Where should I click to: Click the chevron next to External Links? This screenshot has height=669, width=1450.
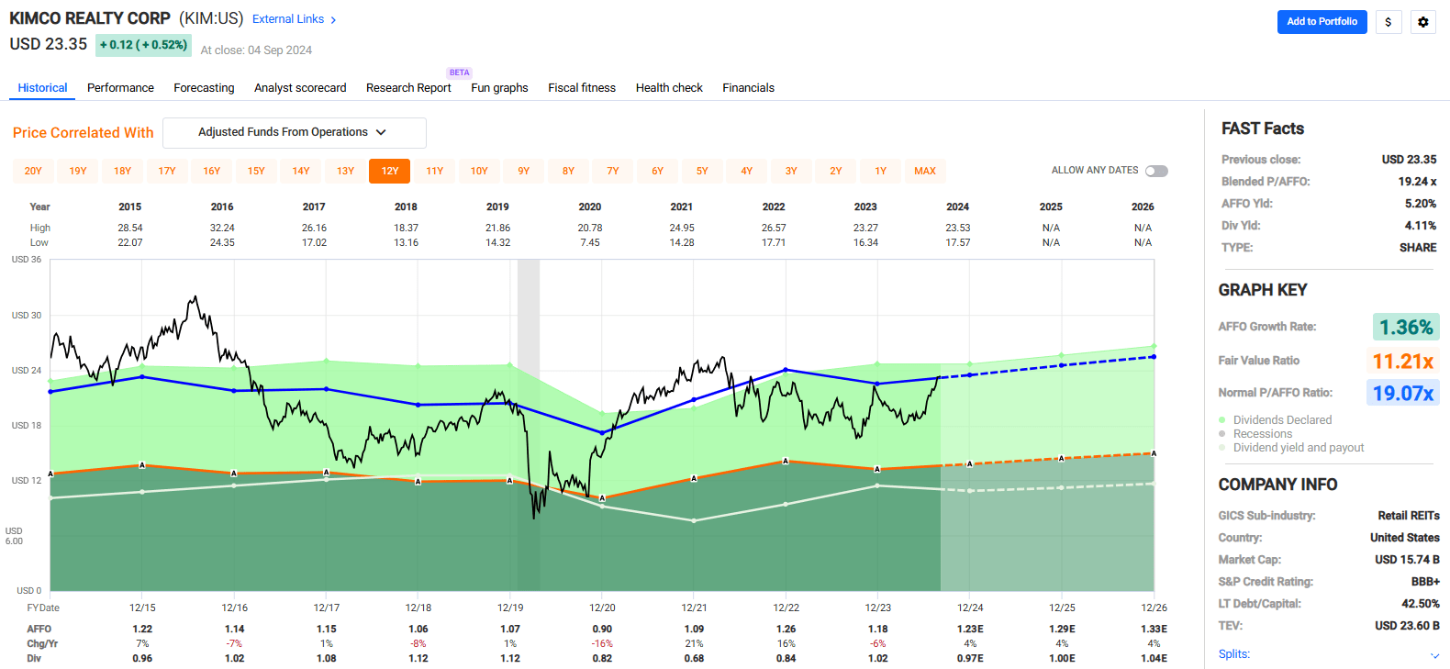click(x=333, y=19)
